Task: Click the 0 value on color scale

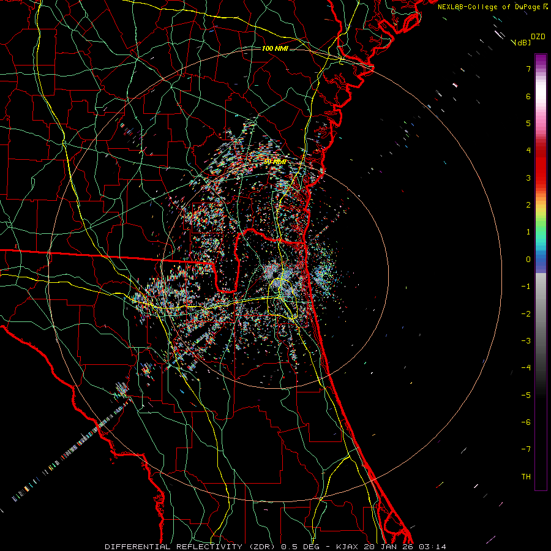Action: coord(528,260)
